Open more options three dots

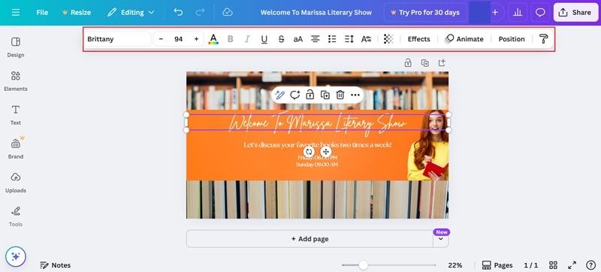coord(355,95)
